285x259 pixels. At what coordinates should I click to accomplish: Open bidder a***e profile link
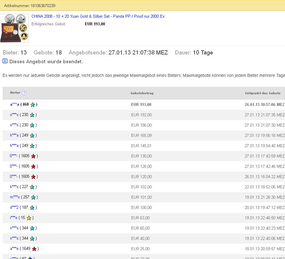pyautogui.click(x=14, y=249)
